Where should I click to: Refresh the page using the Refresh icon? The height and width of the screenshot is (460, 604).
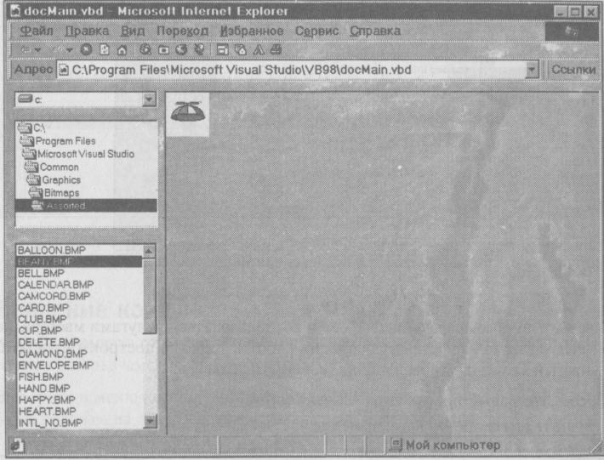[x=105, y=49]
